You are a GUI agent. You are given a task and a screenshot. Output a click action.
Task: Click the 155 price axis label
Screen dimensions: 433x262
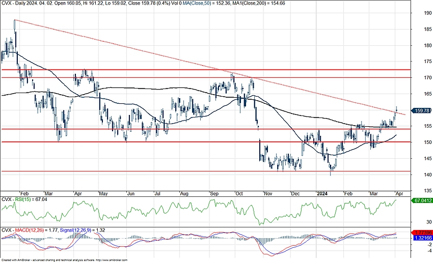(428, 126)
